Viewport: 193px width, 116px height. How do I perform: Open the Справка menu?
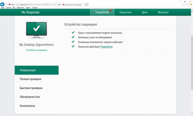[35, 8]
